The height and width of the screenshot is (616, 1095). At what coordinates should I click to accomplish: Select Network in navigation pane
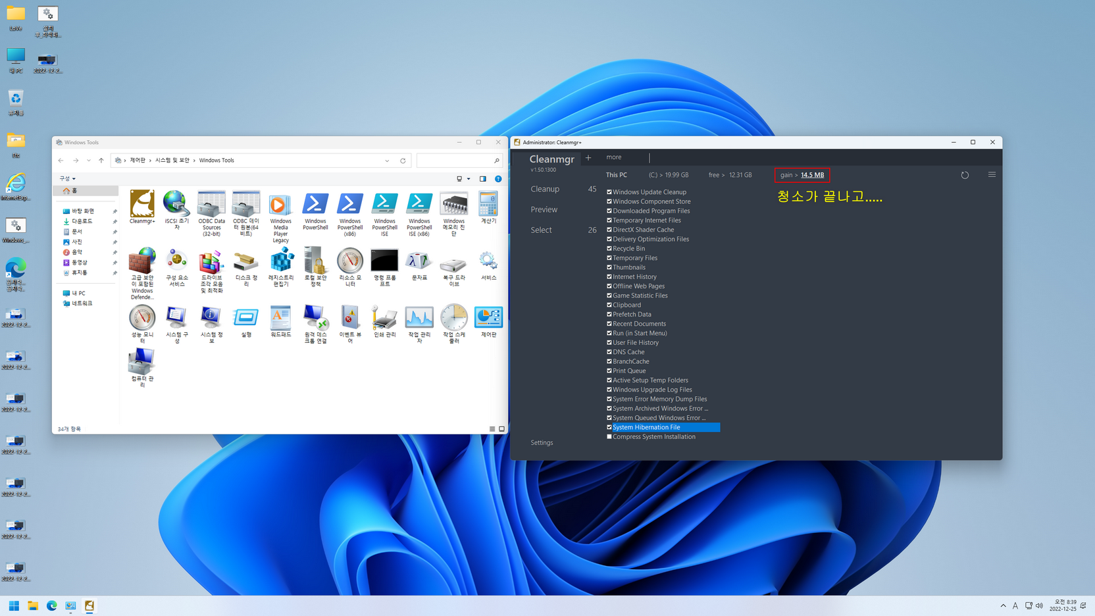(x=82, y=303)
